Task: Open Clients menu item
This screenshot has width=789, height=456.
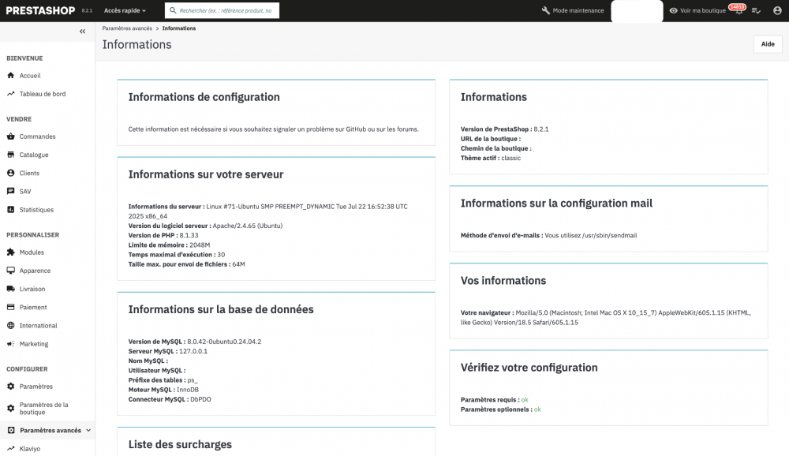Action: (x=29, y=173)
